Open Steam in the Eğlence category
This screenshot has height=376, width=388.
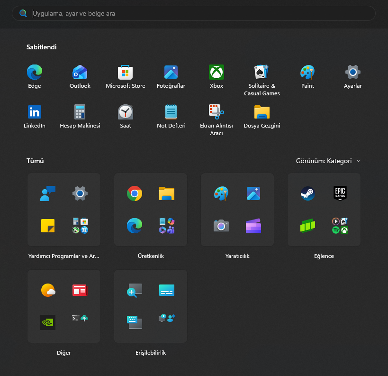[x=307, y=193]
